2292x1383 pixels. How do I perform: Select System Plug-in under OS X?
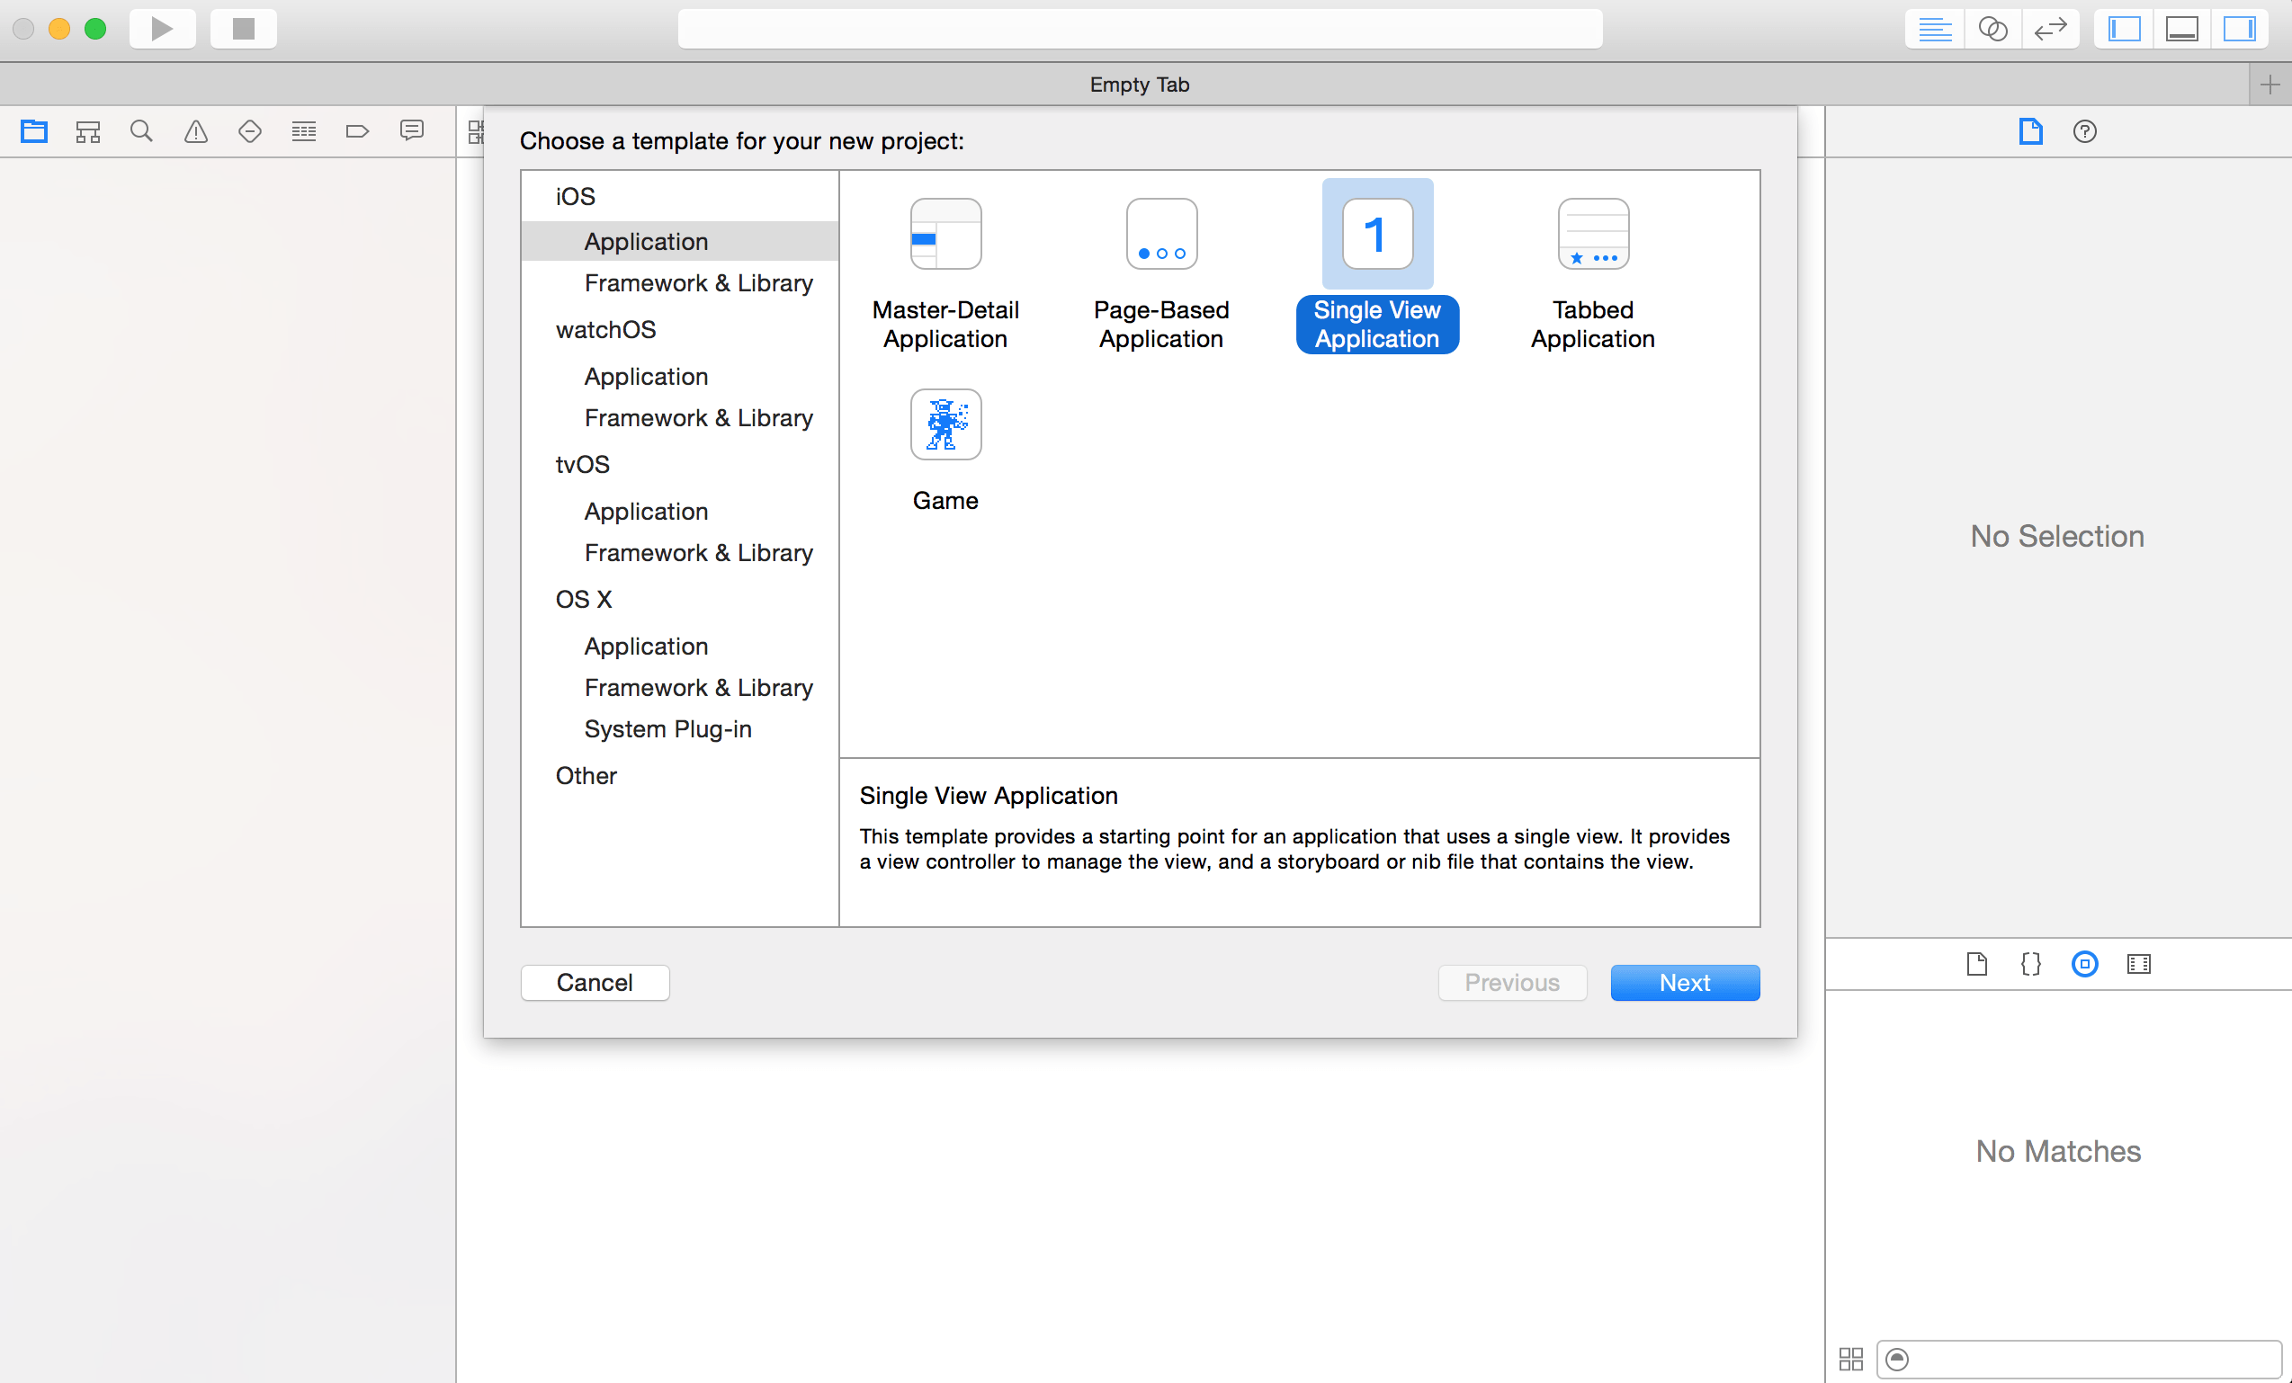click(667, 729)
